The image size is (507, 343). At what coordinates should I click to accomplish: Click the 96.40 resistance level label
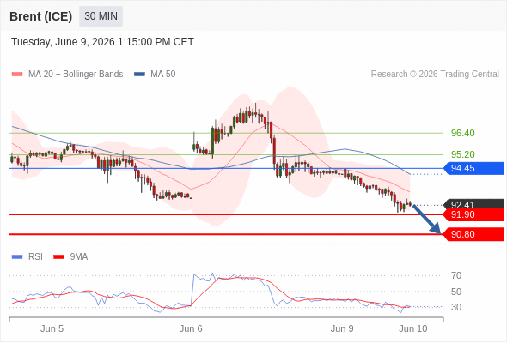tap(462, 133)
